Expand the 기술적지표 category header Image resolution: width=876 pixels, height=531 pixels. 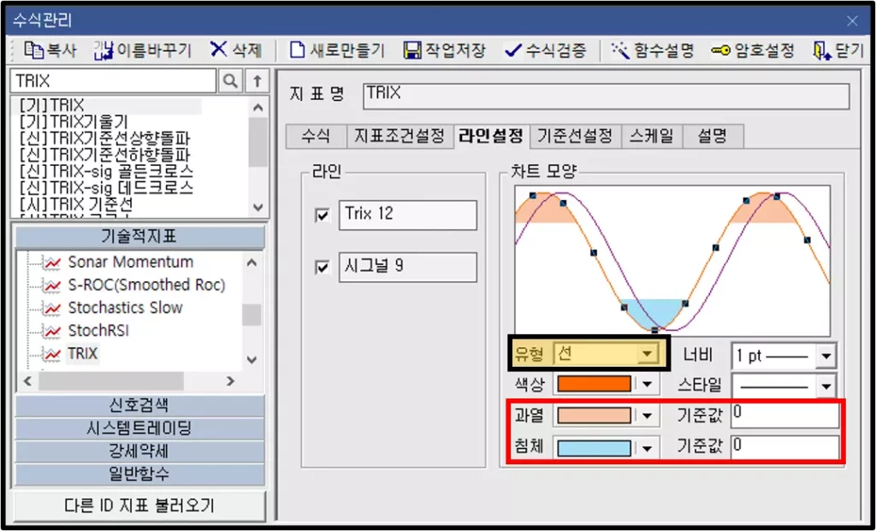click(x=139, y=238)
